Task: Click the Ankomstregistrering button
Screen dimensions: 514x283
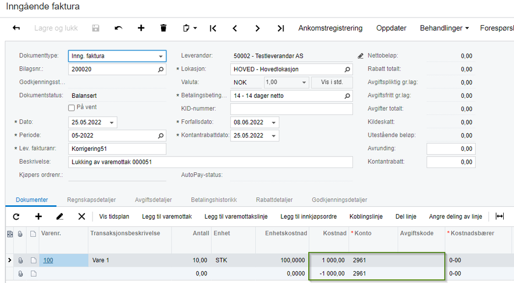Action: pyautogui.click(x=330, y=28)
